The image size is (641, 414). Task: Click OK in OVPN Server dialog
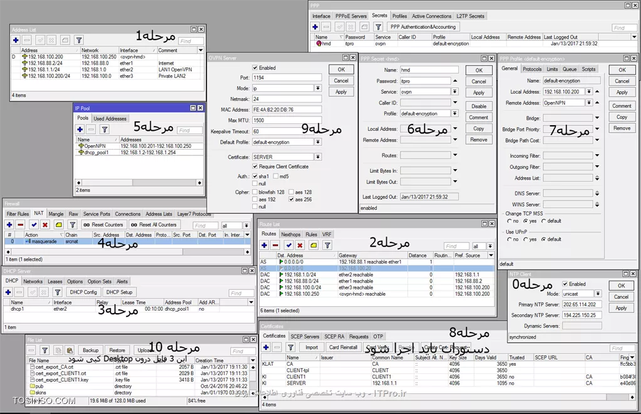click(x=341, y=70)
